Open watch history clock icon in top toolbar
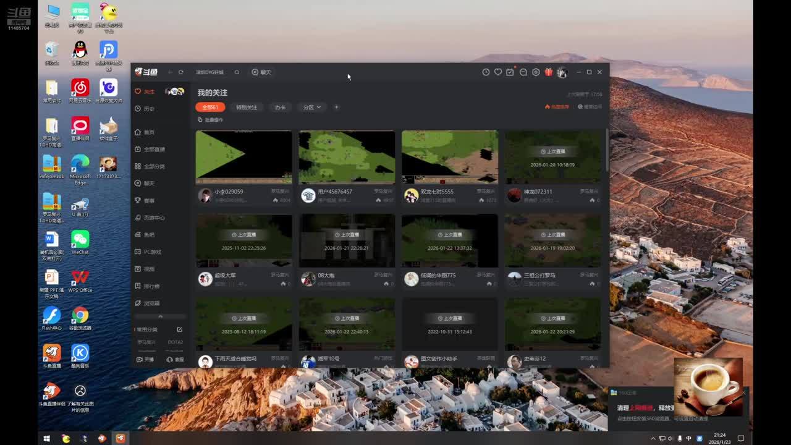 click(486, 72)
